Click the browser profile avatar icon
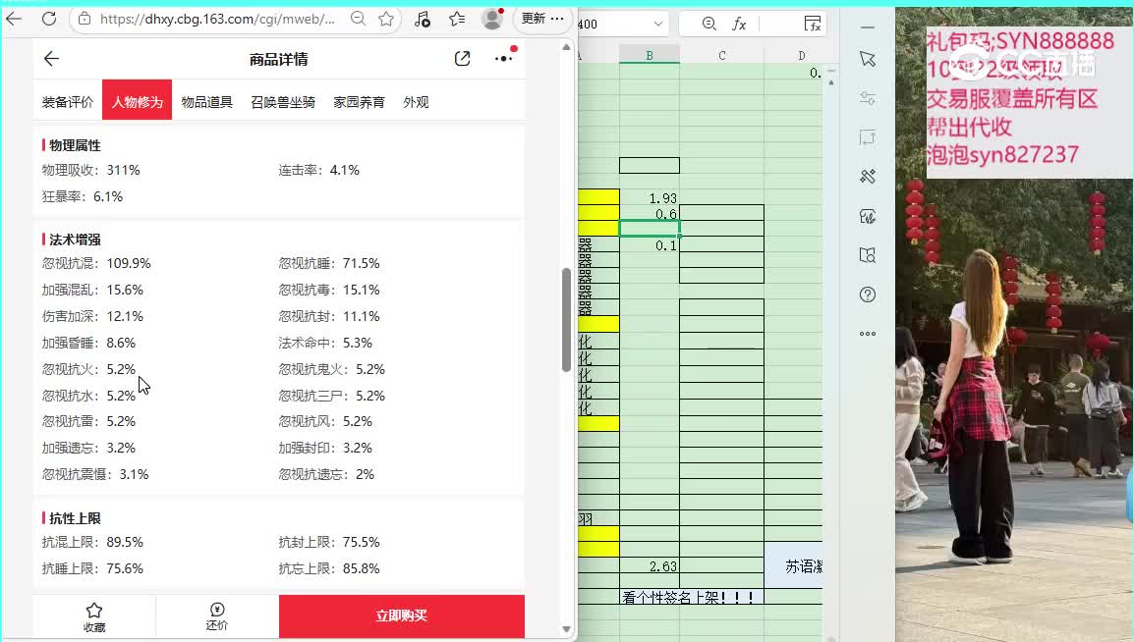Screen dimensions: 1134x642 click(490, 19)
